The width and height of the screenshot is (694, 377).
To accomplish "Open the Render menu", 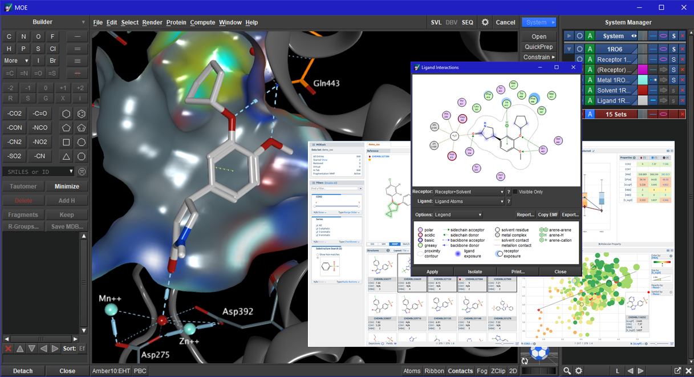I will 152,22.
